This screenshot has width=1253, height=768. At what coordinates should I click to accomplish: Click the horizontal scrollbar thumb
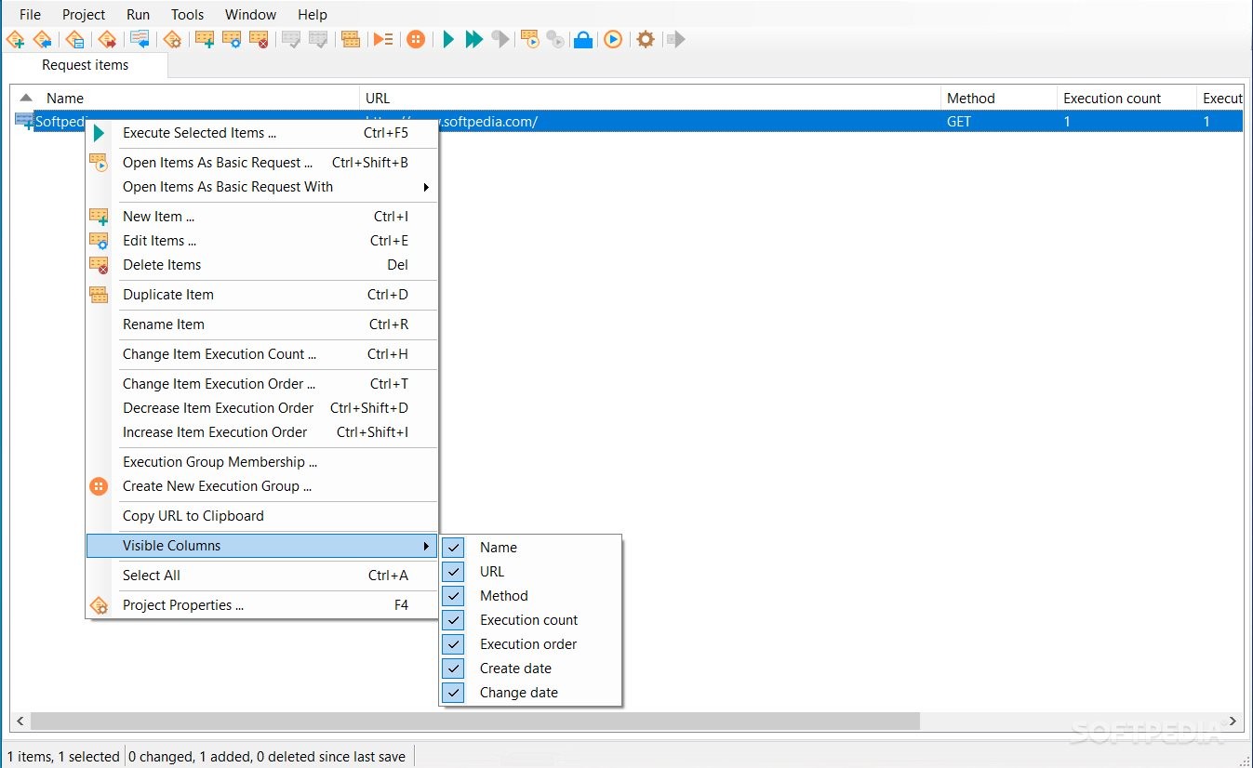[475, 722]
